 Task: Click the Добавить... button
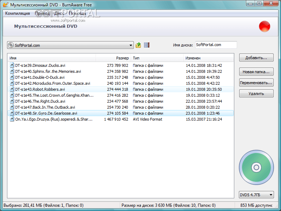coord(256,58)
